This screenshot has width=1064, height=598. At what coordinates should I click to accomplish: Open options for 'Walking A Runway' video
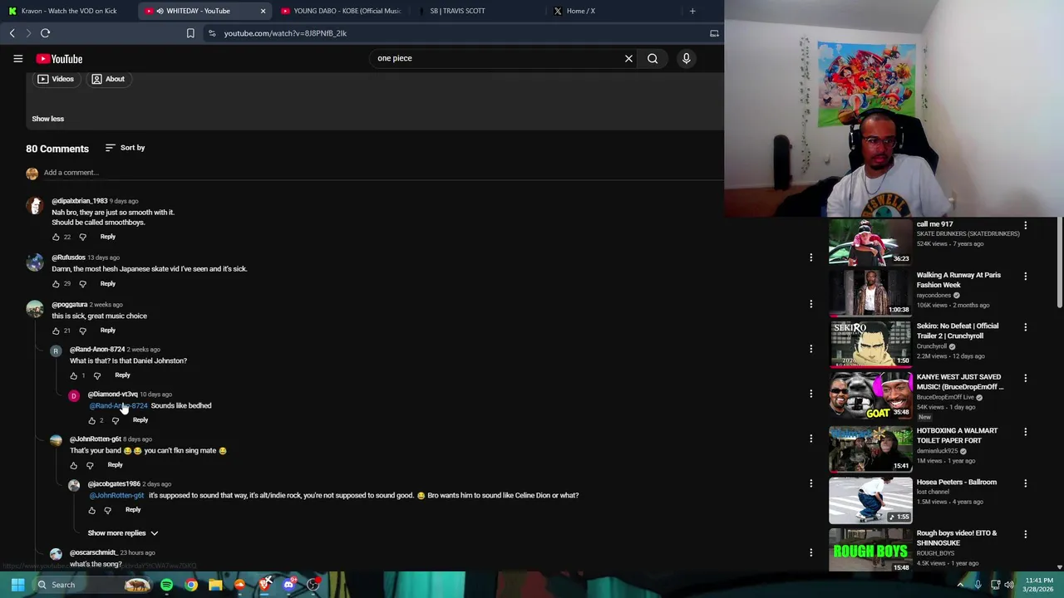1025,276
